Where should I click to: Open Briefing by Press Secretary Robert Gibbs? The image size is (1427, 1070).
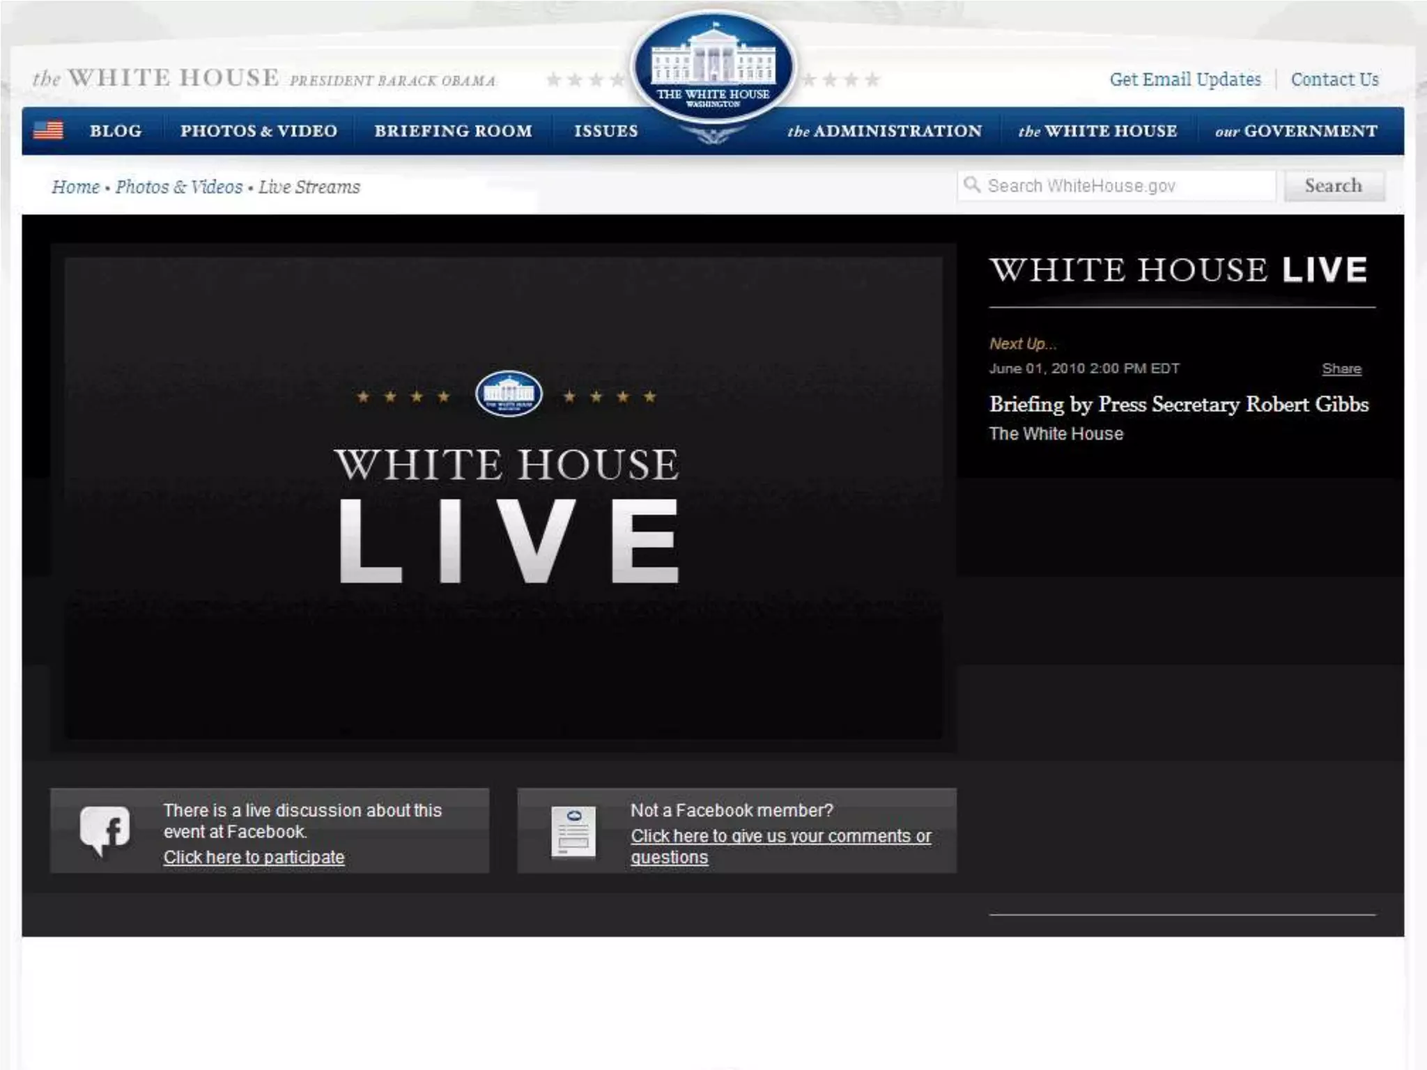(x=1178, y=404)
